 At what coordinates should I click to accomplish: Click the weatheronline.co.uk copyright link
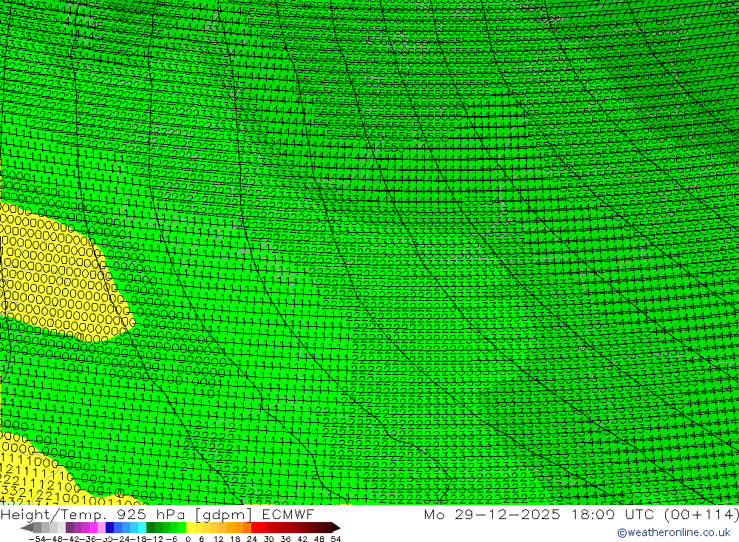click(674, 532)
